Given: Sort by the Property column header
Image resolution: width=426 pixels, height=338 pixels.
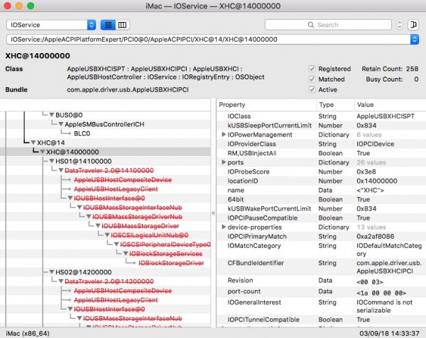Looking at the screenshot, I should [266, 105].
